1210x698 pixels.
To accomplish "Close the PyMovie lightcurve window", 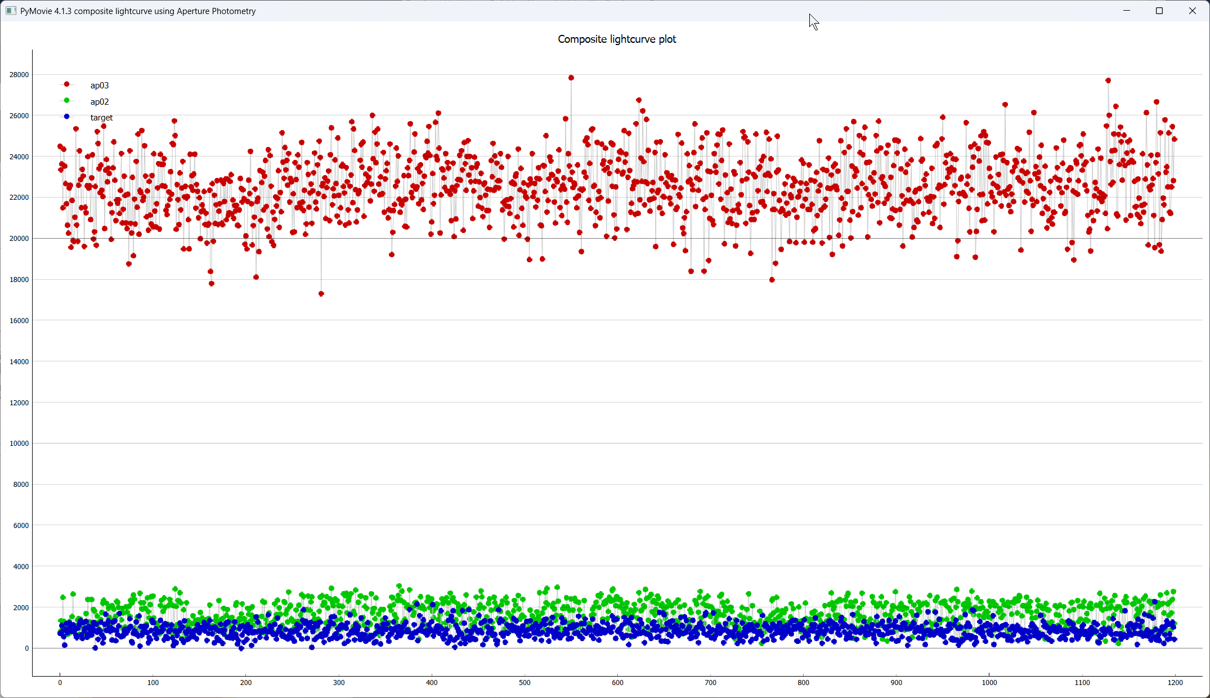I will click(x=1193, y=11).
